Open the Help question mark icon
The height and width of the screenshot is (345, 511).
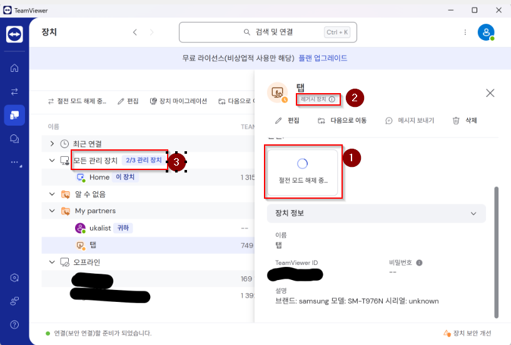tap(14, 324)
